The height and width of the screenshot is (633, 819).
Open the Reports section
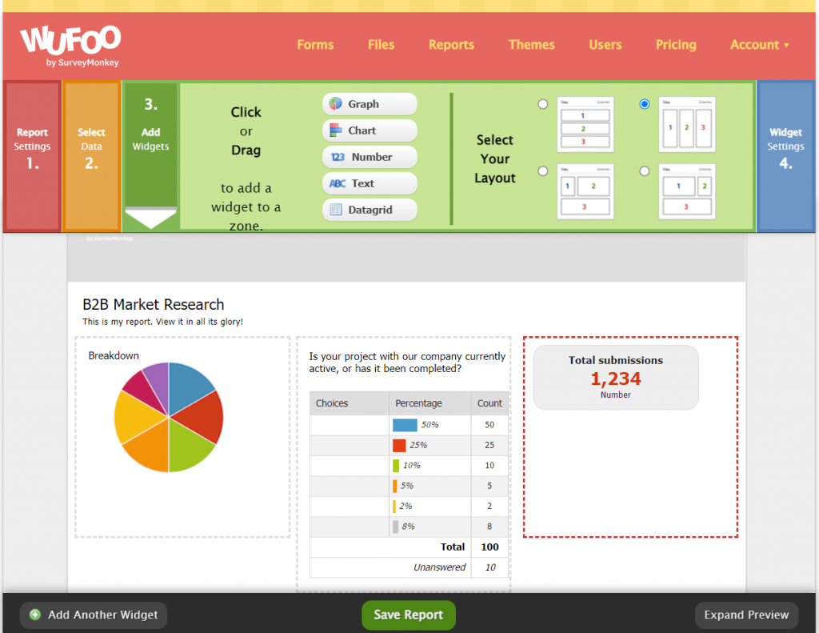click(x=451, y=45)
